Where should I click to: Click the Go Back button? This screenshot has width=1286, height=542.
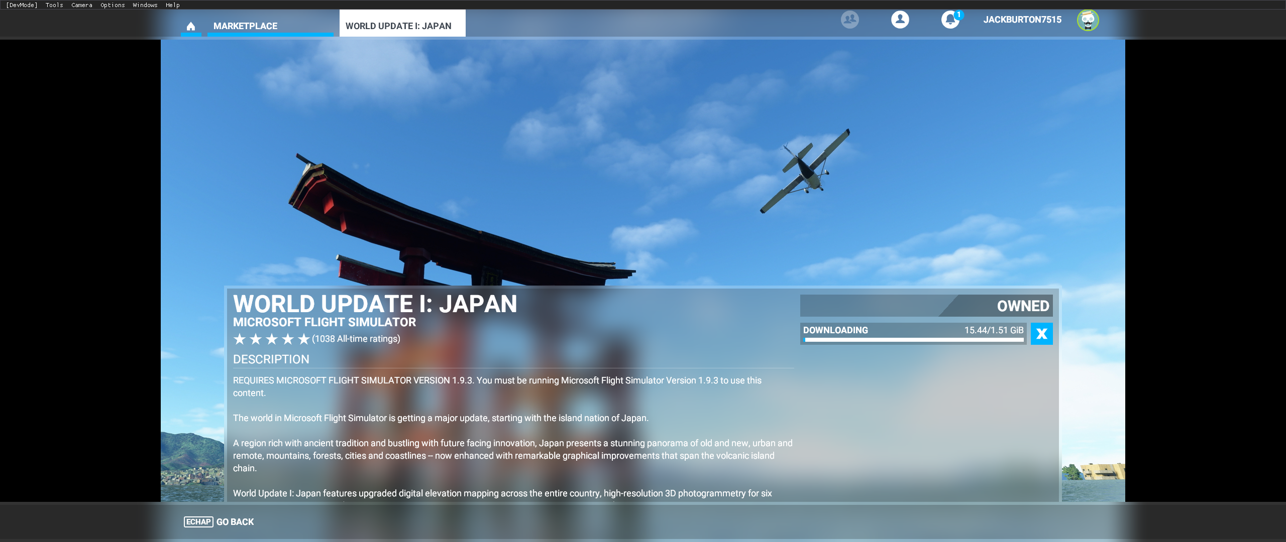pyautogui.click(x=219, y=522)
